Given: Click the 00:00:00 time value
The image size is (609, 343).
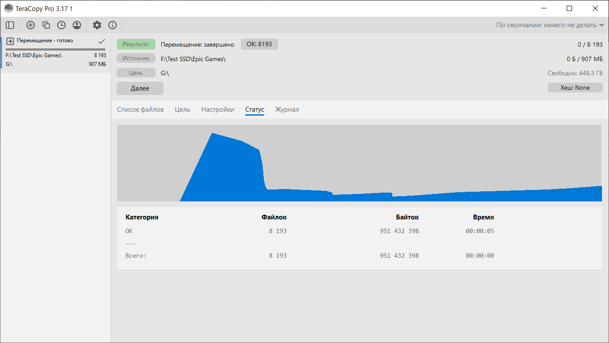Looking at the screenshot, I should coord(480,255).
